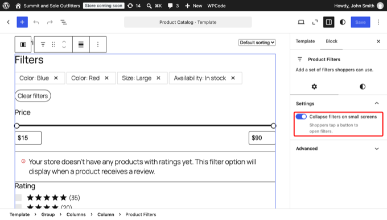Select the Price heading
This screenshot has width=387, height=220.
point(23,112)
